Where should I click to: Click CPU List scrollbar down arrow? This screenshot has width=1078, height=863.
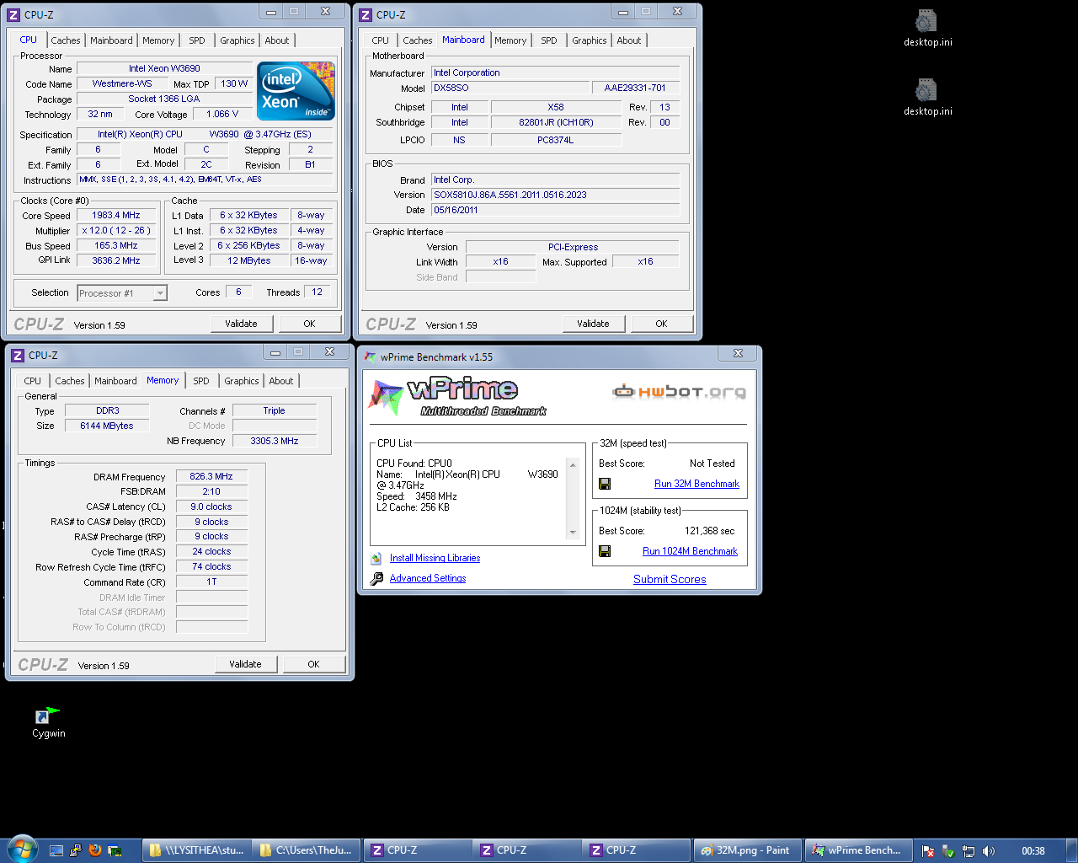click(x=573, y=533)
